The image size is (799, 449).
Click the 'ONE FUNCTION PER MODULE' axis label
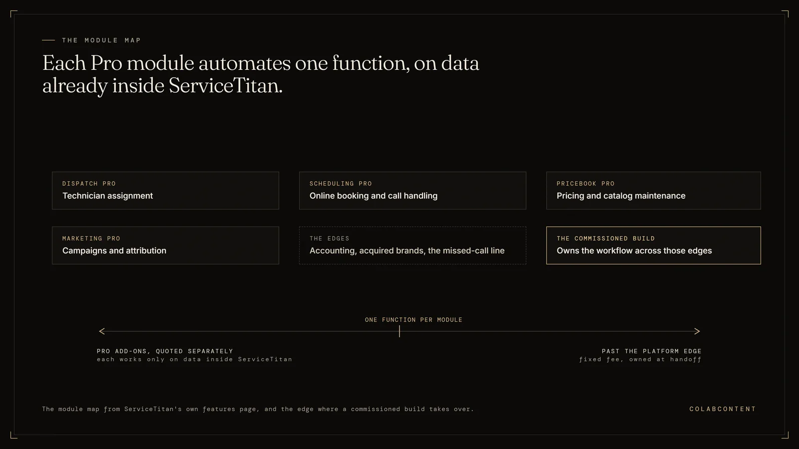point(413,320)
